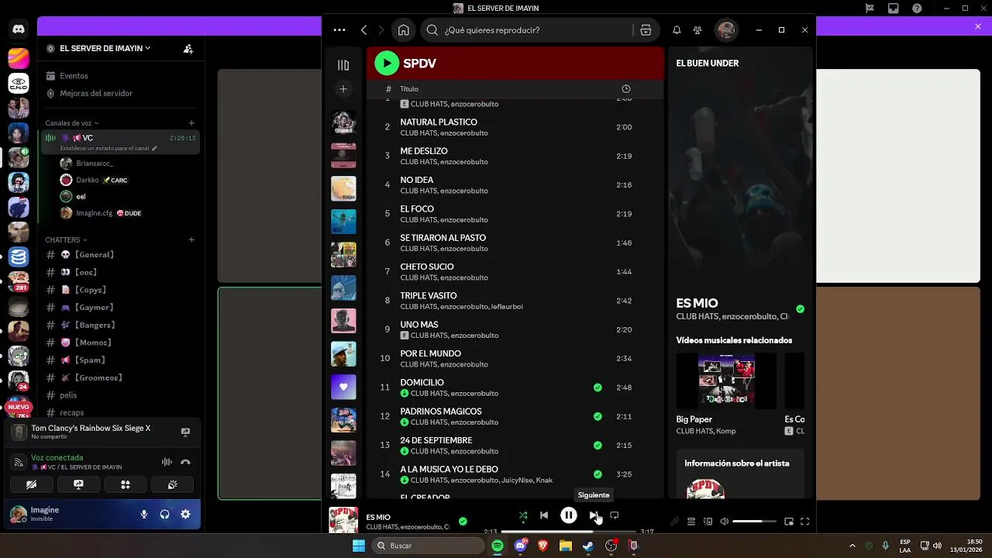Open Liked Songs heart playlist
This screenshot has height=558, width=992.
tap(343, 387)
